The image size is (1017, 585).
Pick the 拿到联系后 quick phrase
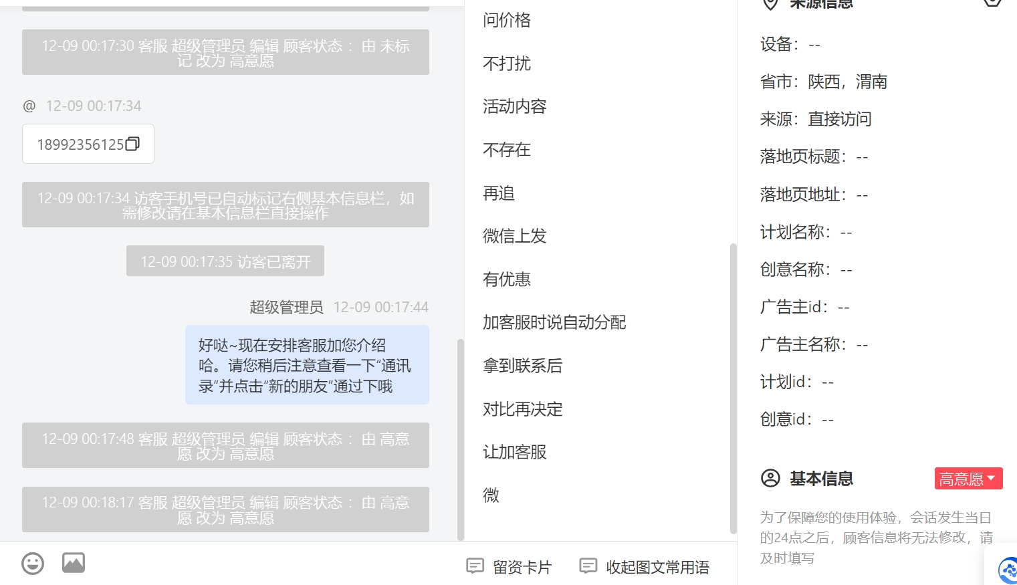pos(523,366)
